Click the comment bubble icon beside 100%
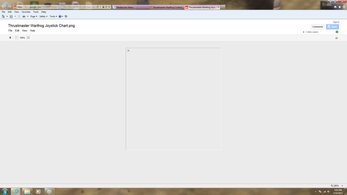Image resolution: width=347 pixels, height=195 pixels. coord(28,37)
